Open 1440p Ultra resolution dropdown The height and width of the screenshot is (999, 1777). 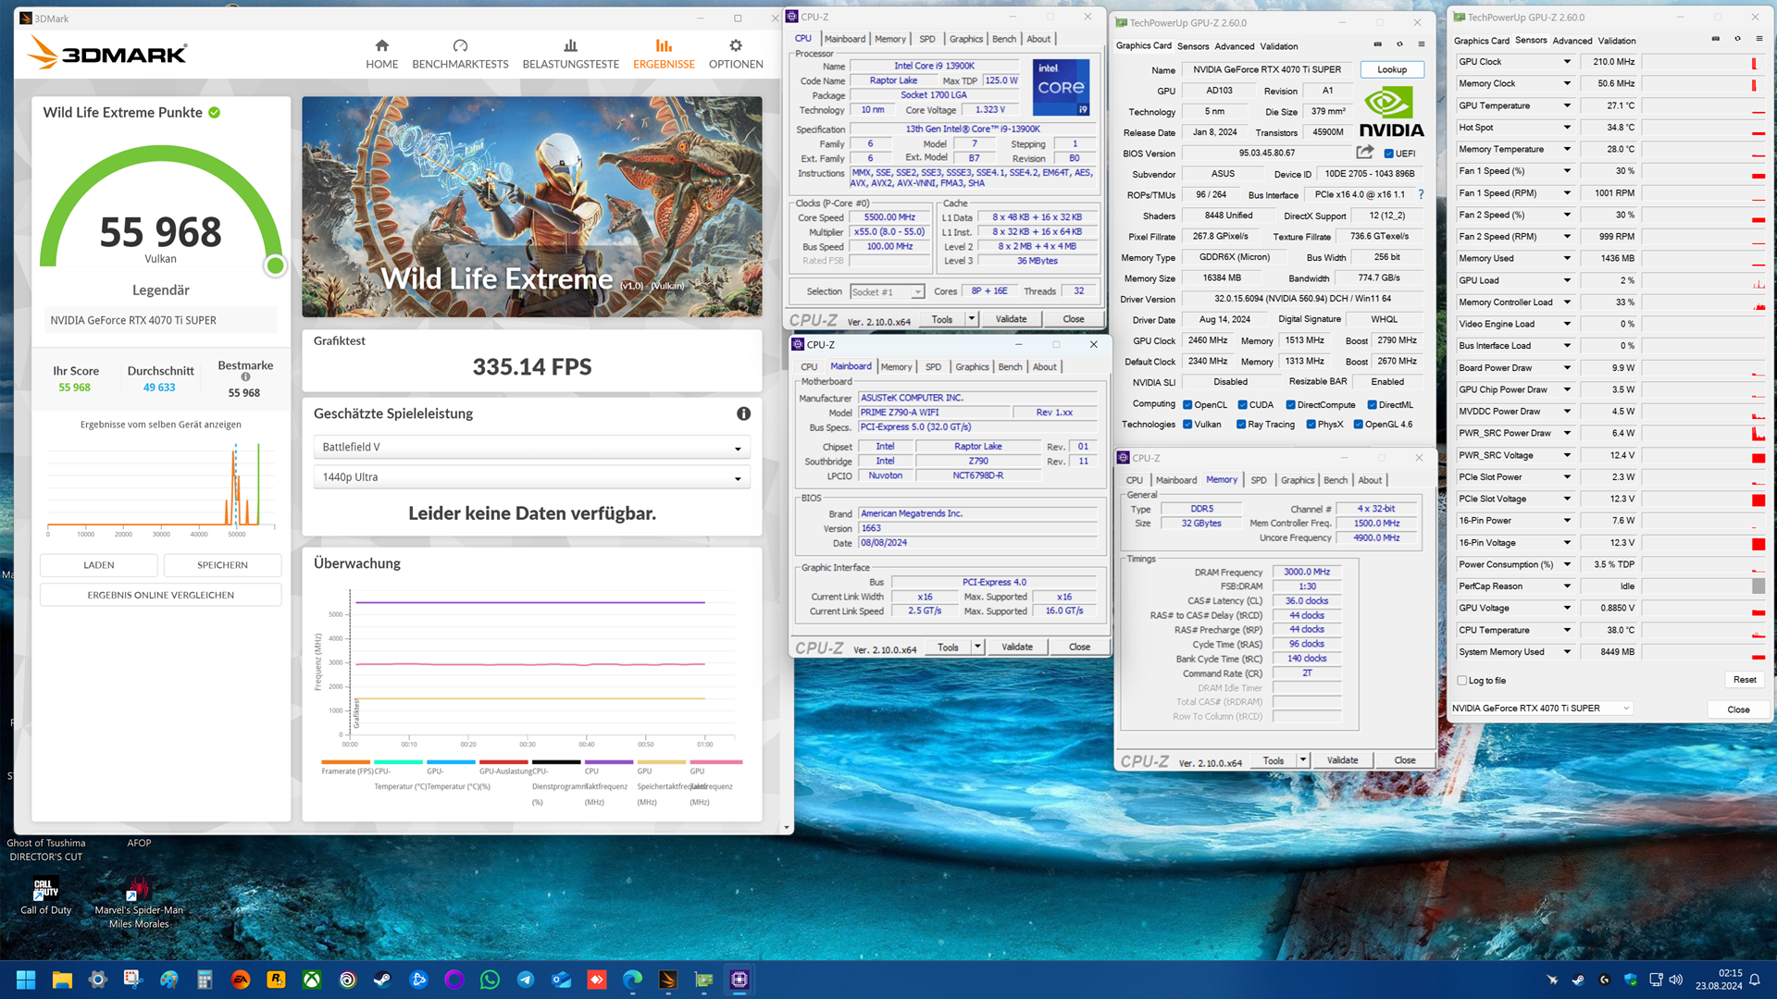point(531,477)
